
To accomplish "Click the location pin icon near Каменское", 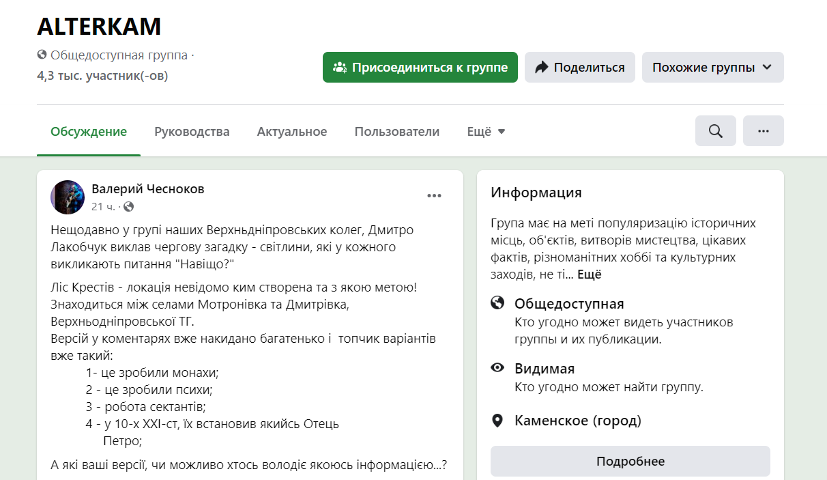I will tap(497, 421).
